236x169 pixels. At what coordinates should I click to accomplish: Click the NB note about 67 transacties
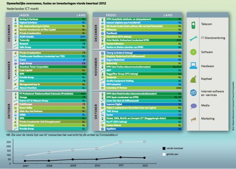pos(62,135)
